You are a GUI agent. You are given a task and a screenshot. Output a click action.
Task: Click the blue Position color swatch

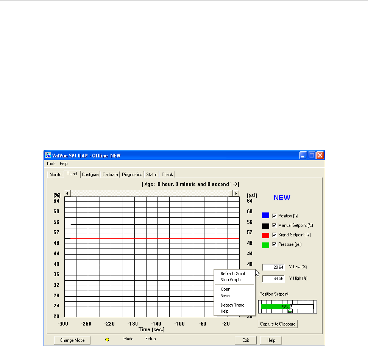click(265, 215)
